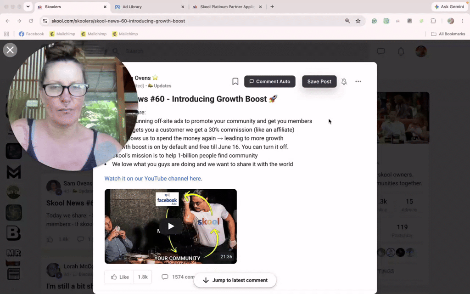The image size is (470, 294).
Task: Open the second green extension icon
Action: click(386, 21)
